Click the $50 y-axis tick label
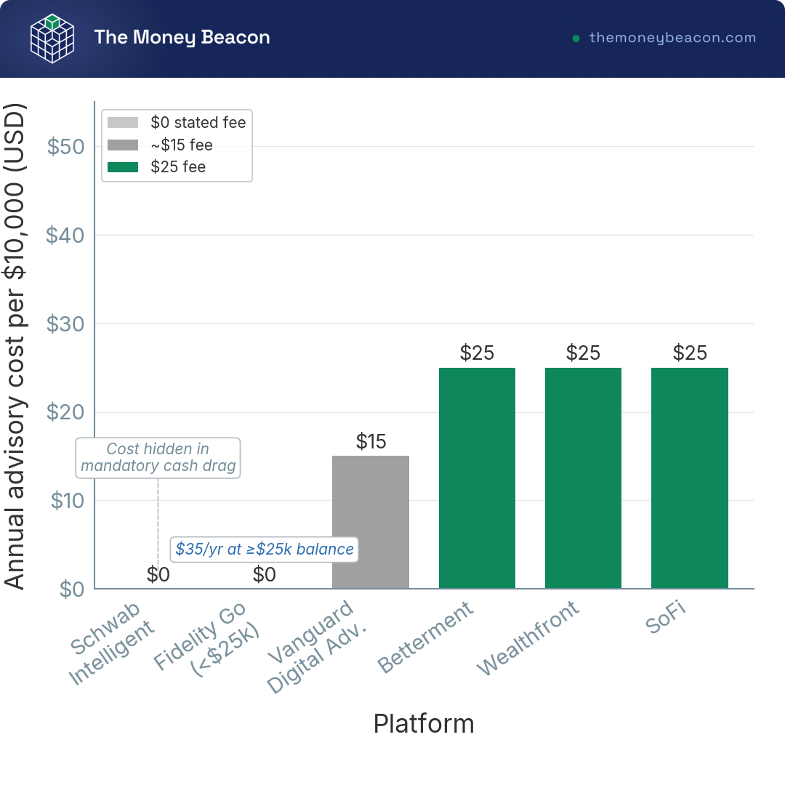 click(x=65, y=147)
